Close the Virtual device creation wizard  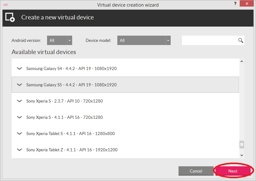click(x=247, y=3)
